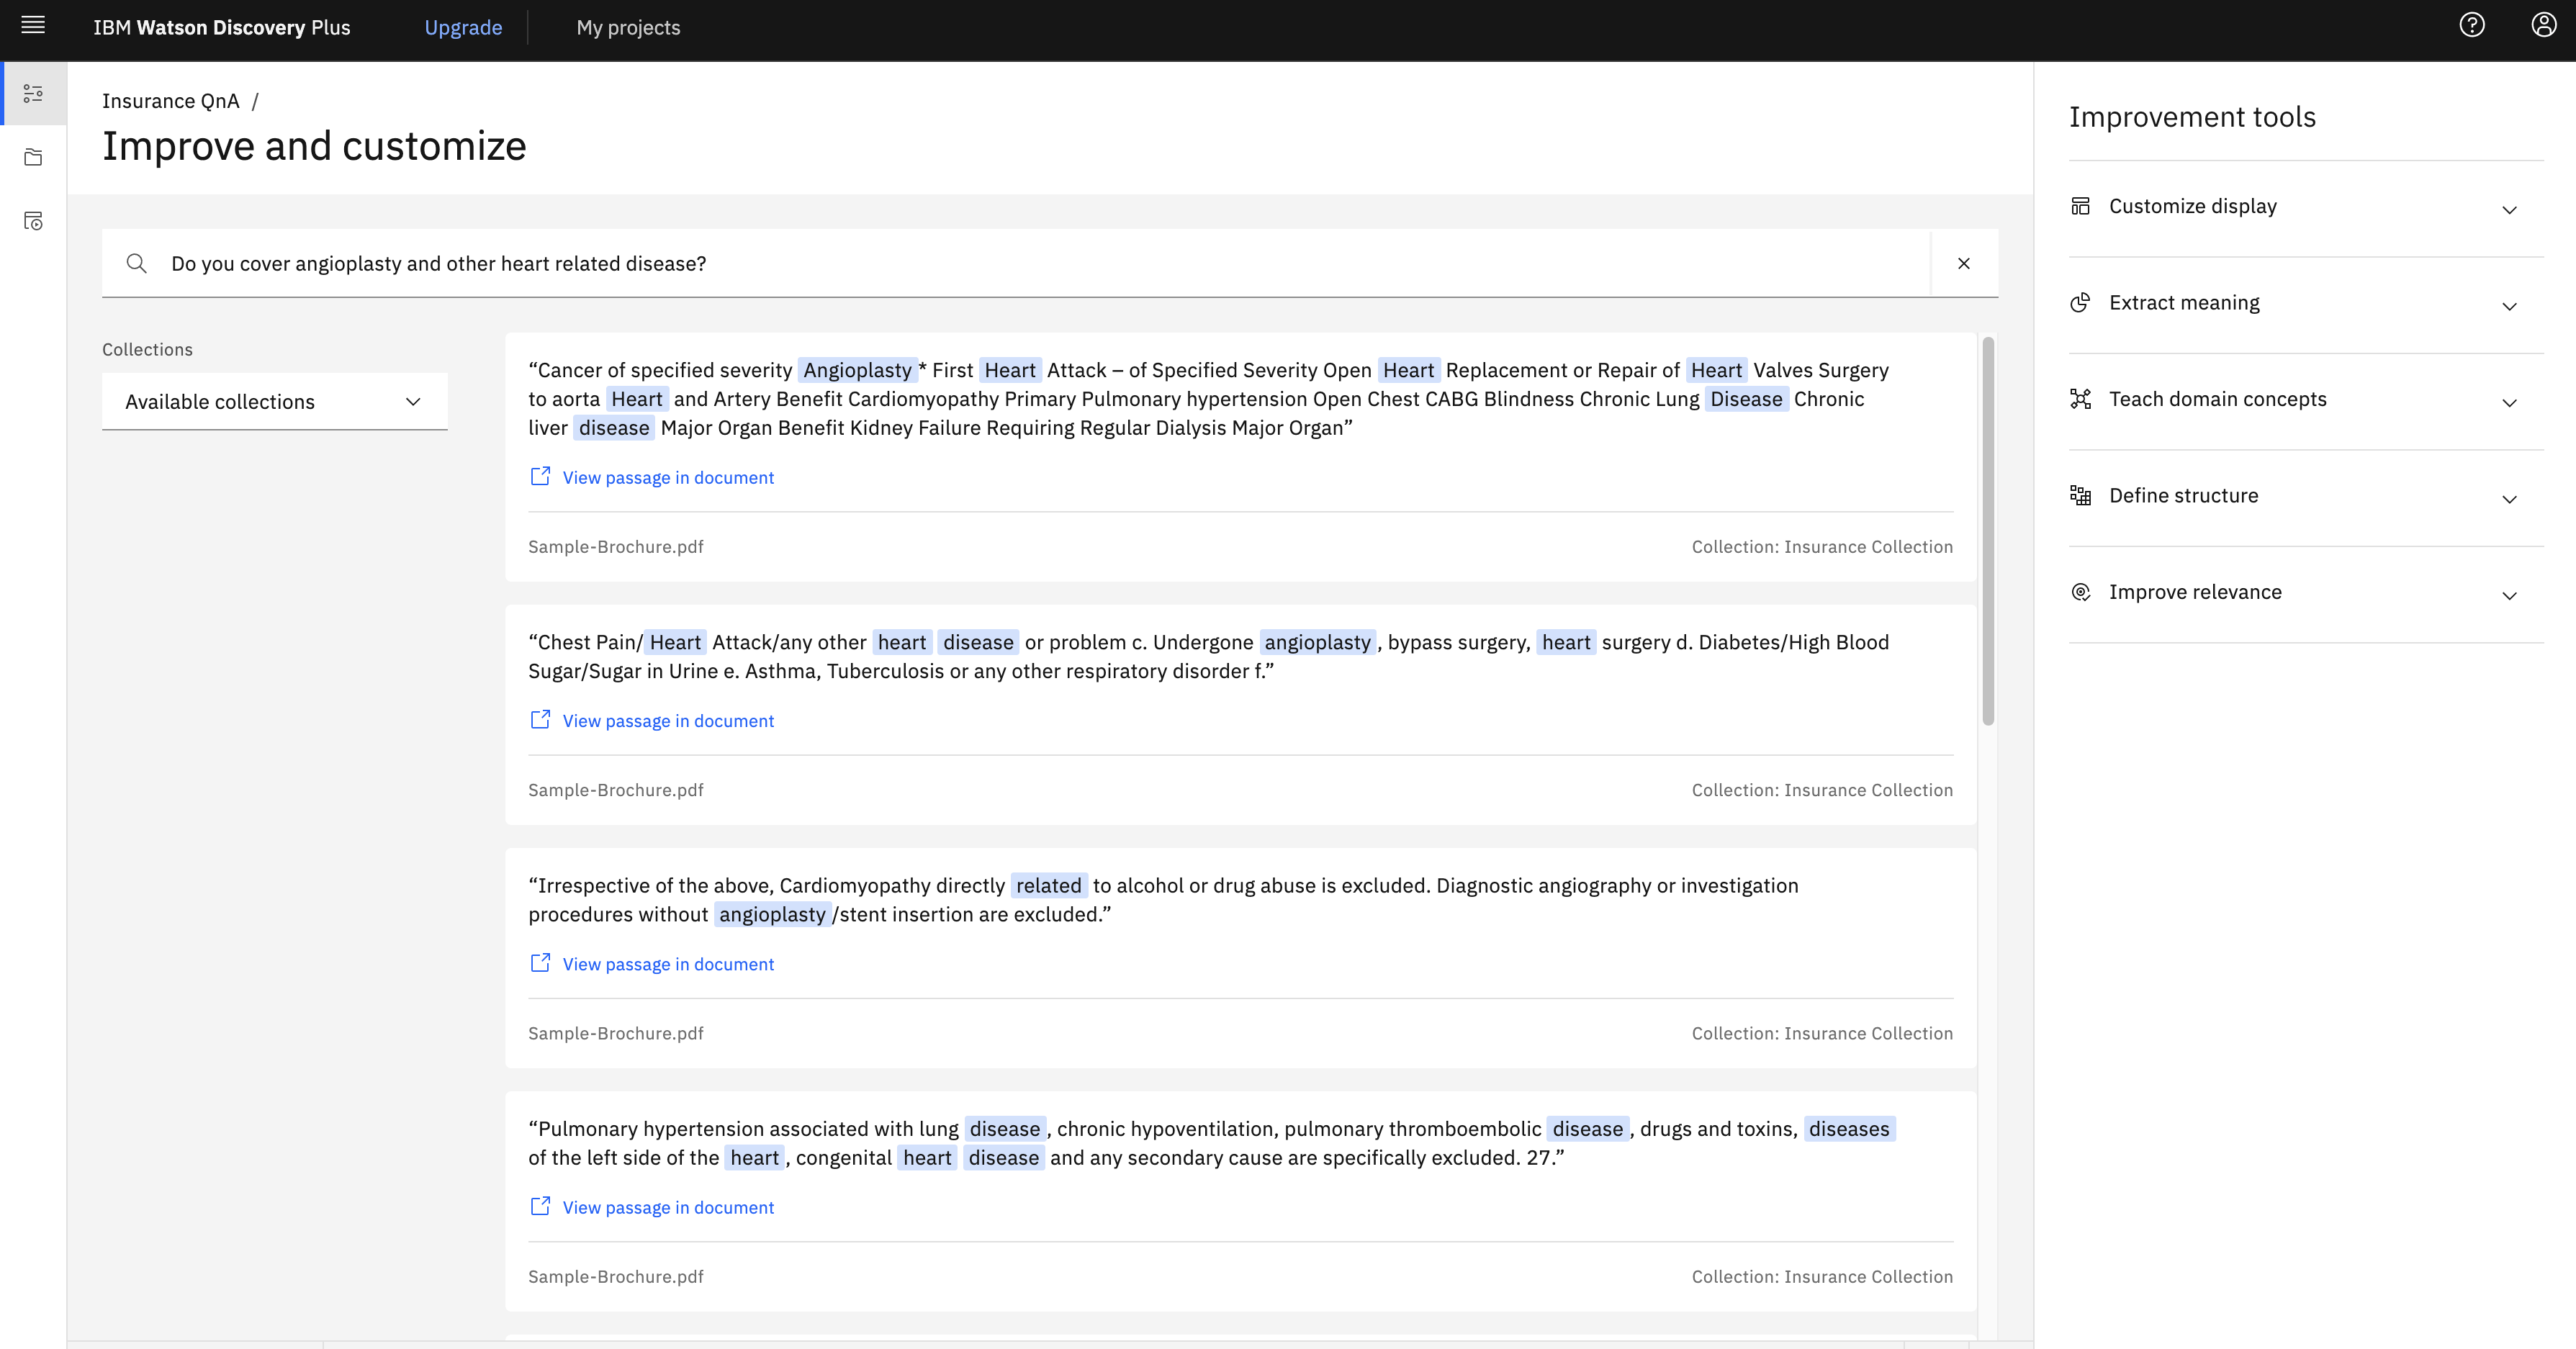Open Insurance QnA breadcrumb link

click(x=171, y=101)
